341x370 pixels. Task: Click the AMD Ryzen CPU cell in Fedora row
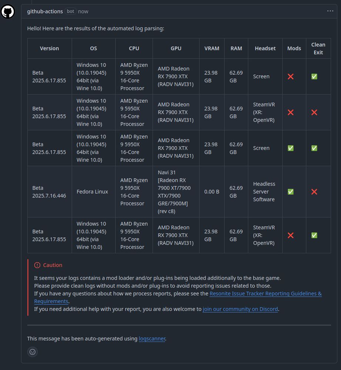pos(134,192)
